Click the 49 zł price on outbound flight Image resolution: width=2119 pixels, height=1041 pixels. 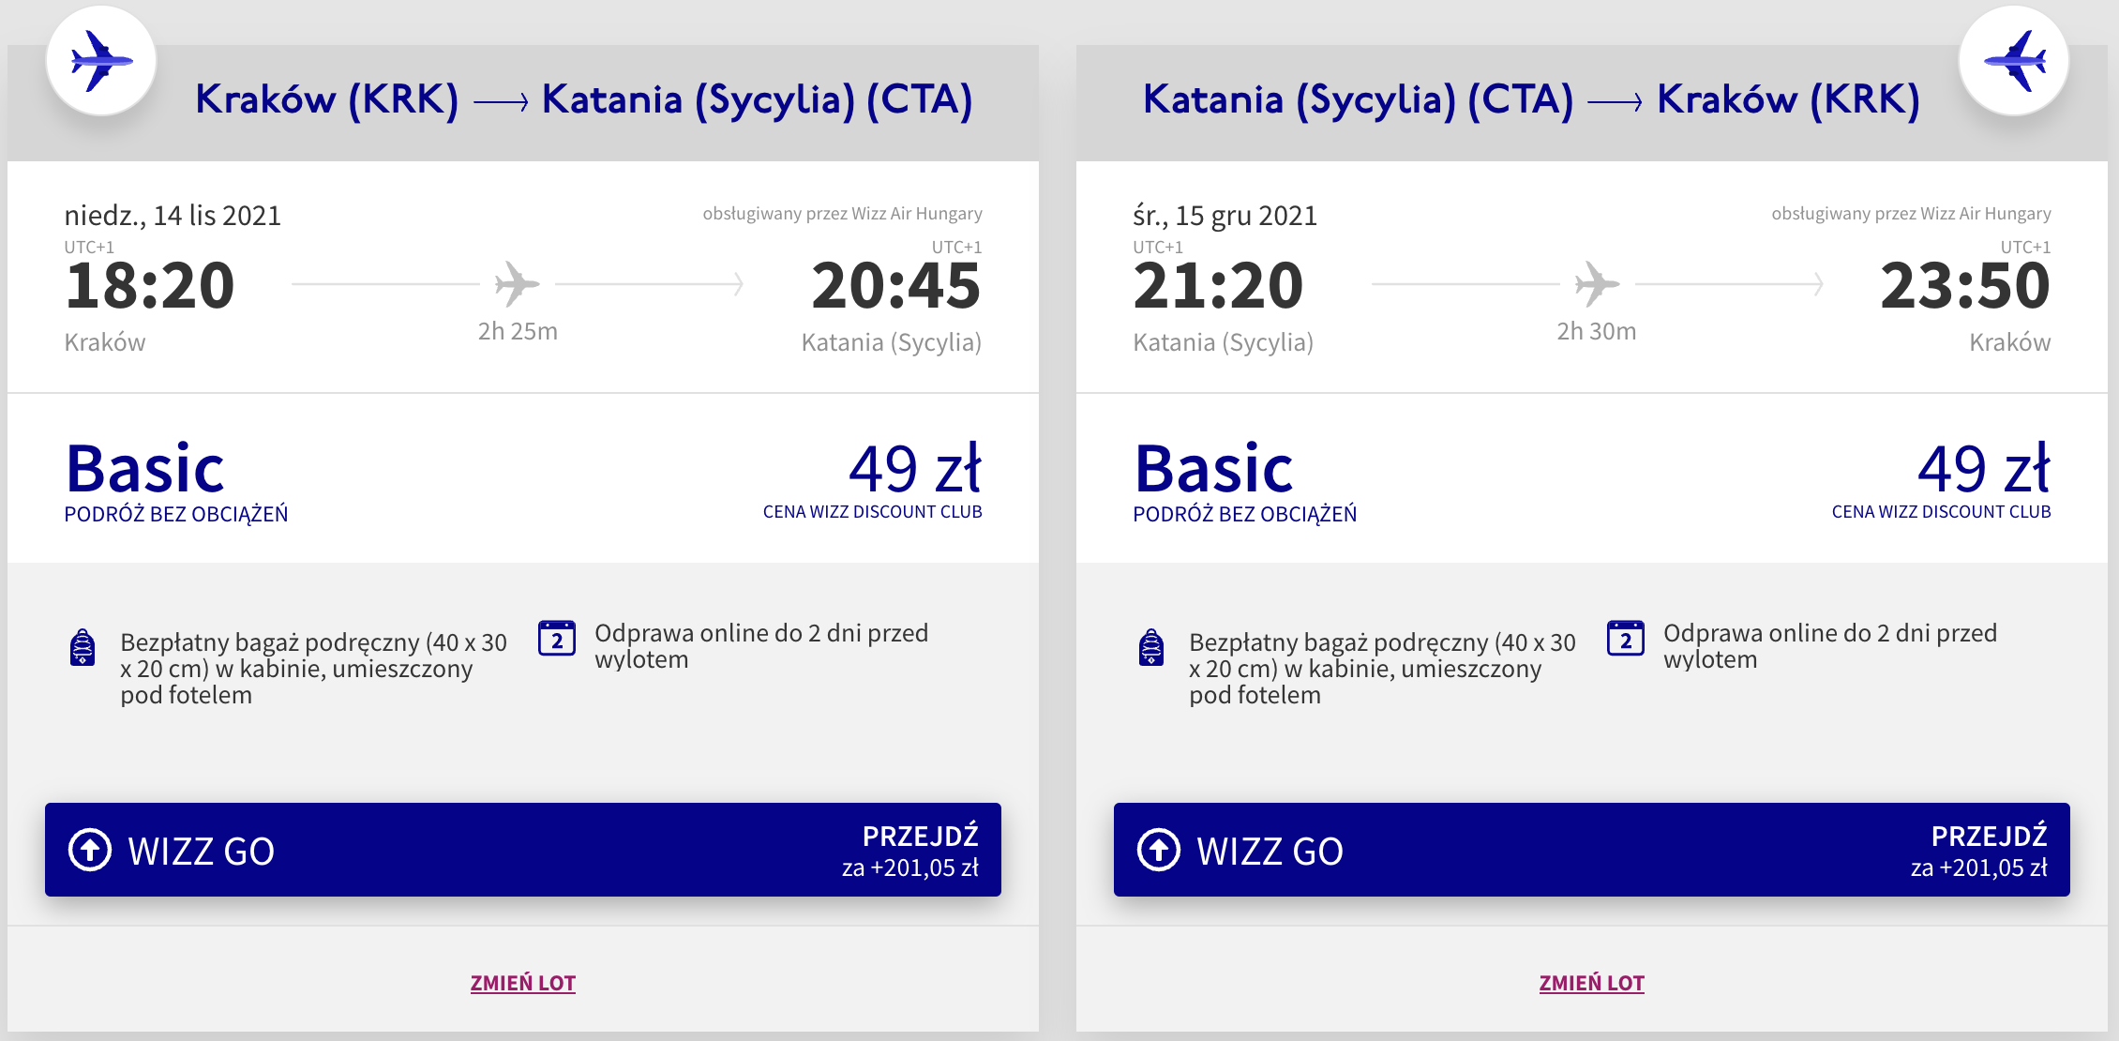click(914, 468)
